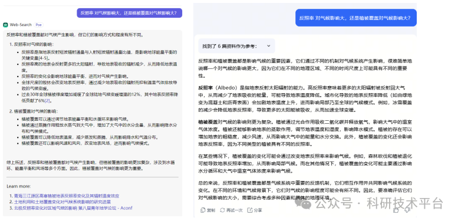The height and width of the screenshot is (221, 458).
Task: Click the paragraph beginning 总的来说 in the right answer
Action: pyautogui.click(x=305, y=190)
